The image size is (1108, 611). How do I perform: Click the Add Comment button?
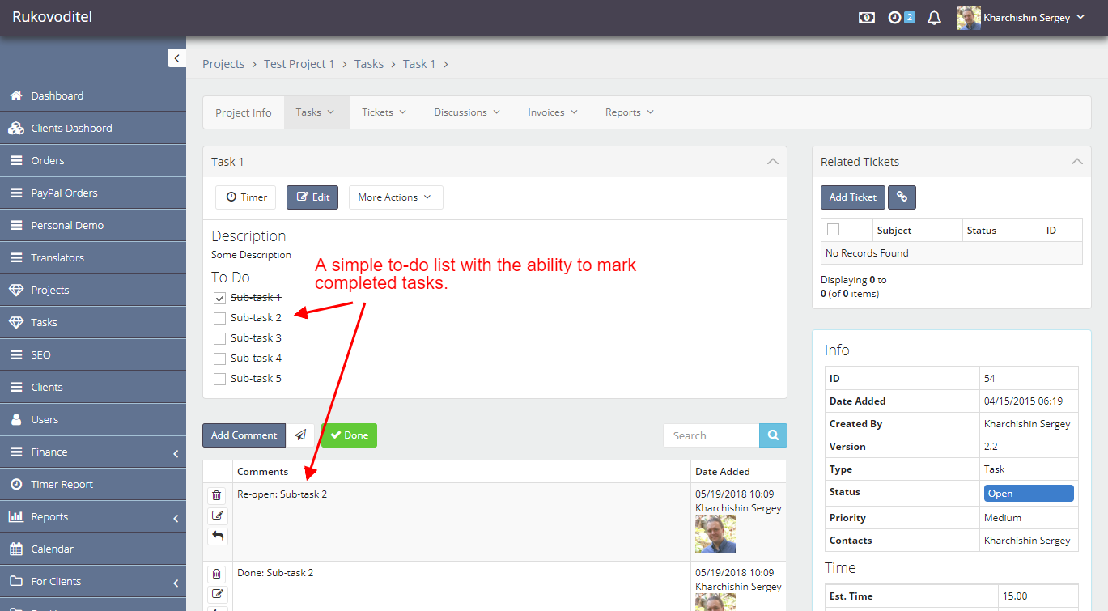[244, 435]
